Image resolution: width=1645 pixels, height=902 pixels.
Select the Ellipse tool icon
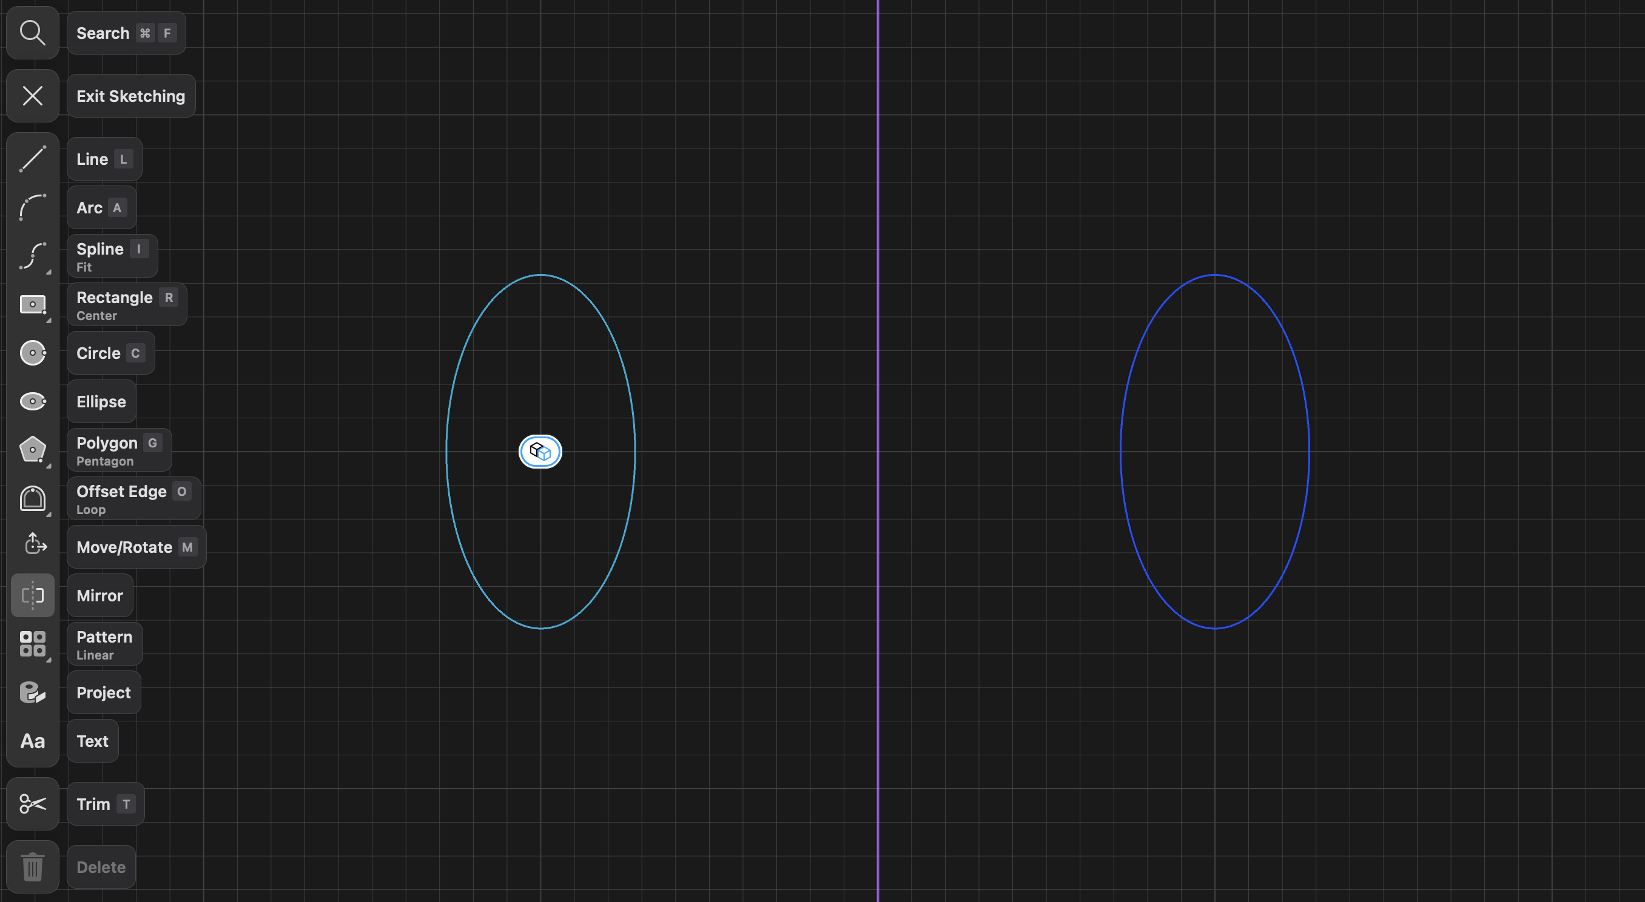coord(33,401)
